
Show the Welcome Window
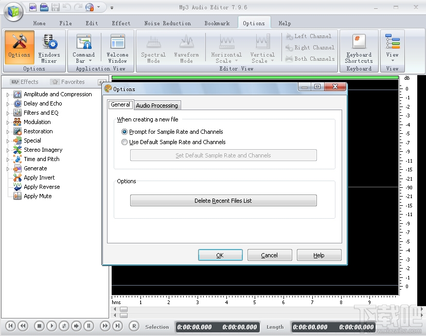(x=117, y=47)
